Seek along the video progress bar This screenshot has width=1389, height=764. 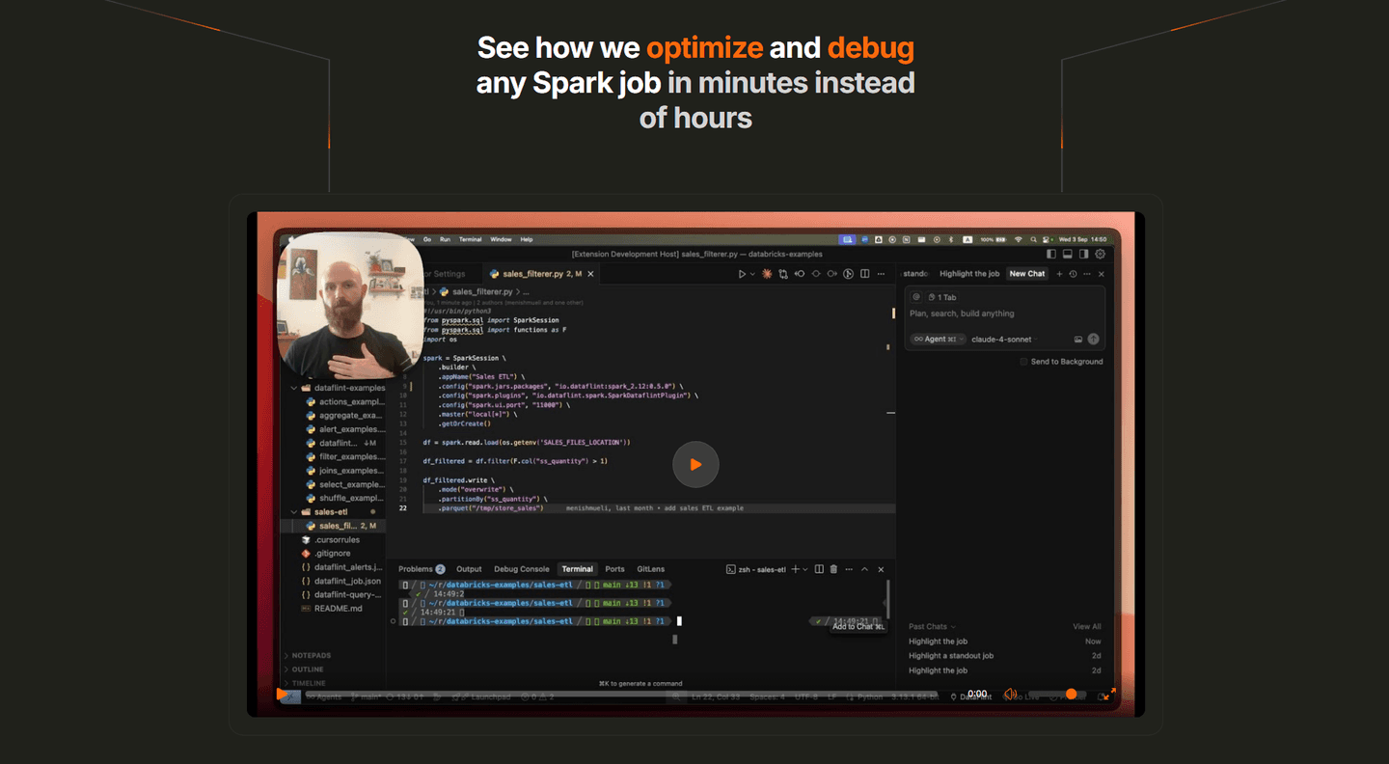621,694
